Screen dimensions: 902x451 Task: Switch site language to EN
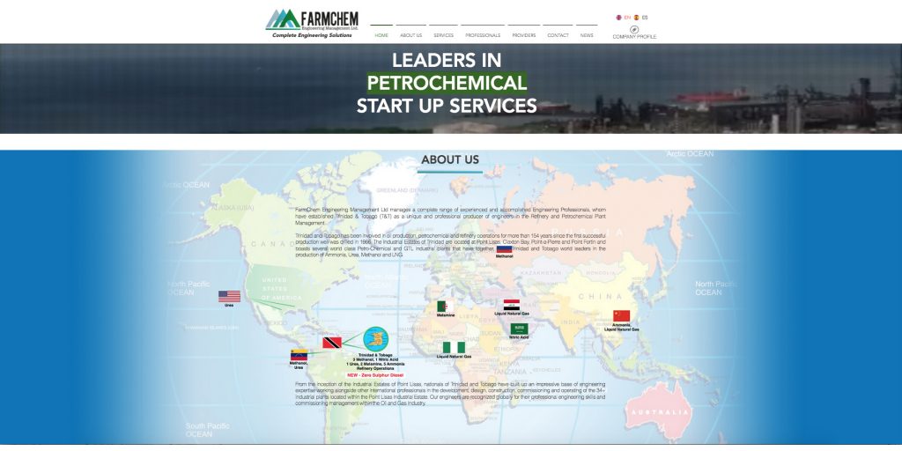[x=627, y=18]
